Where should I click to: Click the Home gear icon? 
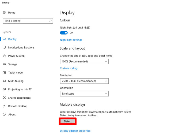[4, 13]
